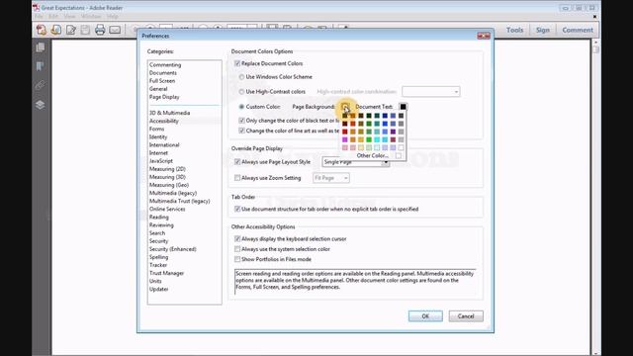
Task: Toggle the Always use Page Layout Style checkbox
Action: tap(237, 162)
